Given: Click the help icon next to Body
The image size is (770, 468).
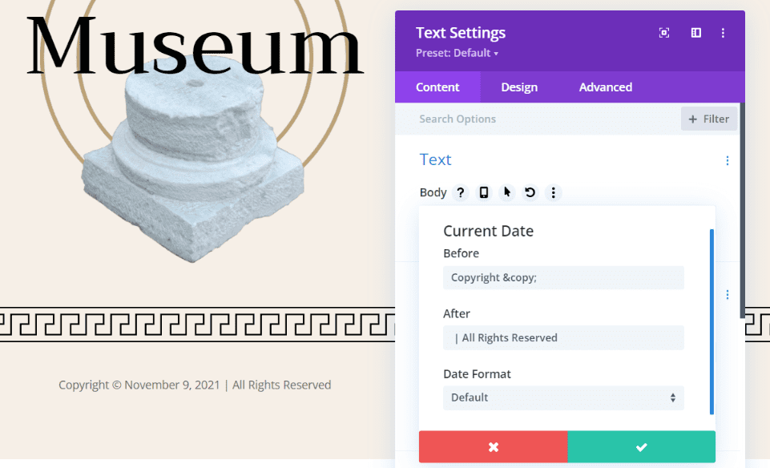Looking at the screenshot, I should click(x=460, y=192).
